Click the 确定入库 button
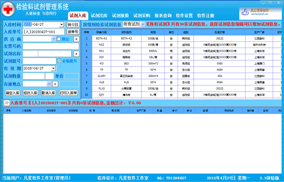Screen dimensions: 284x182 point(12,93)
